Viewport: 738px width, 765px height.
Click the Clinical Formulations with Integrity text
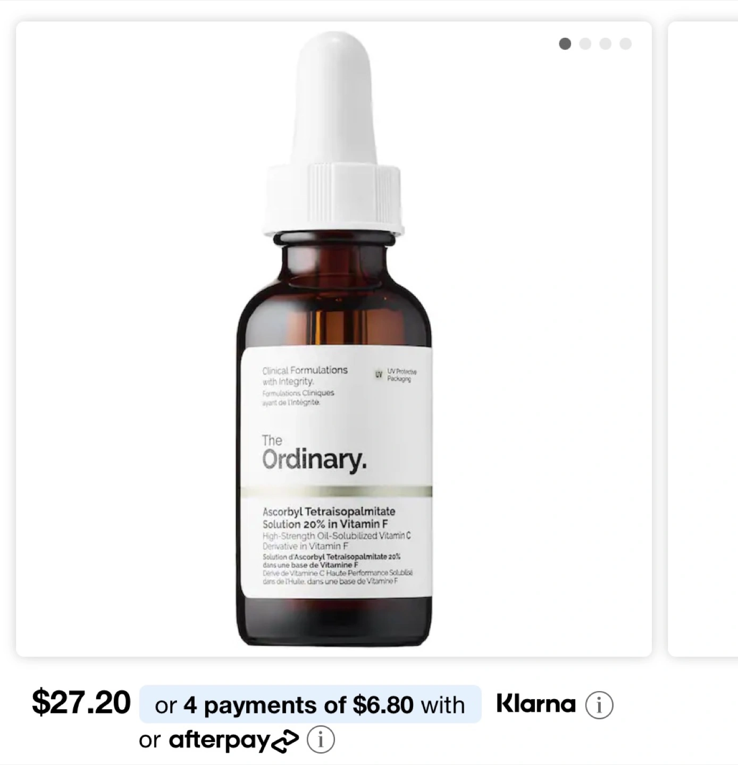point(305,376)
